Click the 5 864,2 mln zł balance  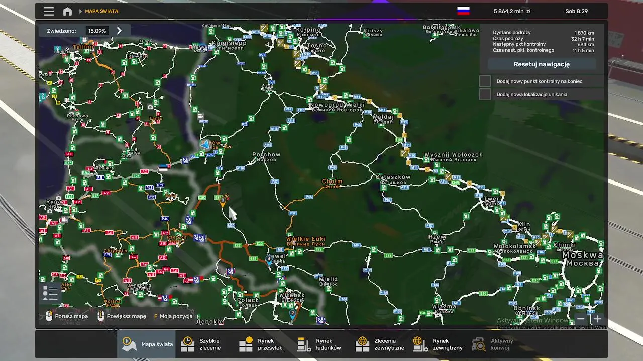pyautogui.click(x=512, y=11)
